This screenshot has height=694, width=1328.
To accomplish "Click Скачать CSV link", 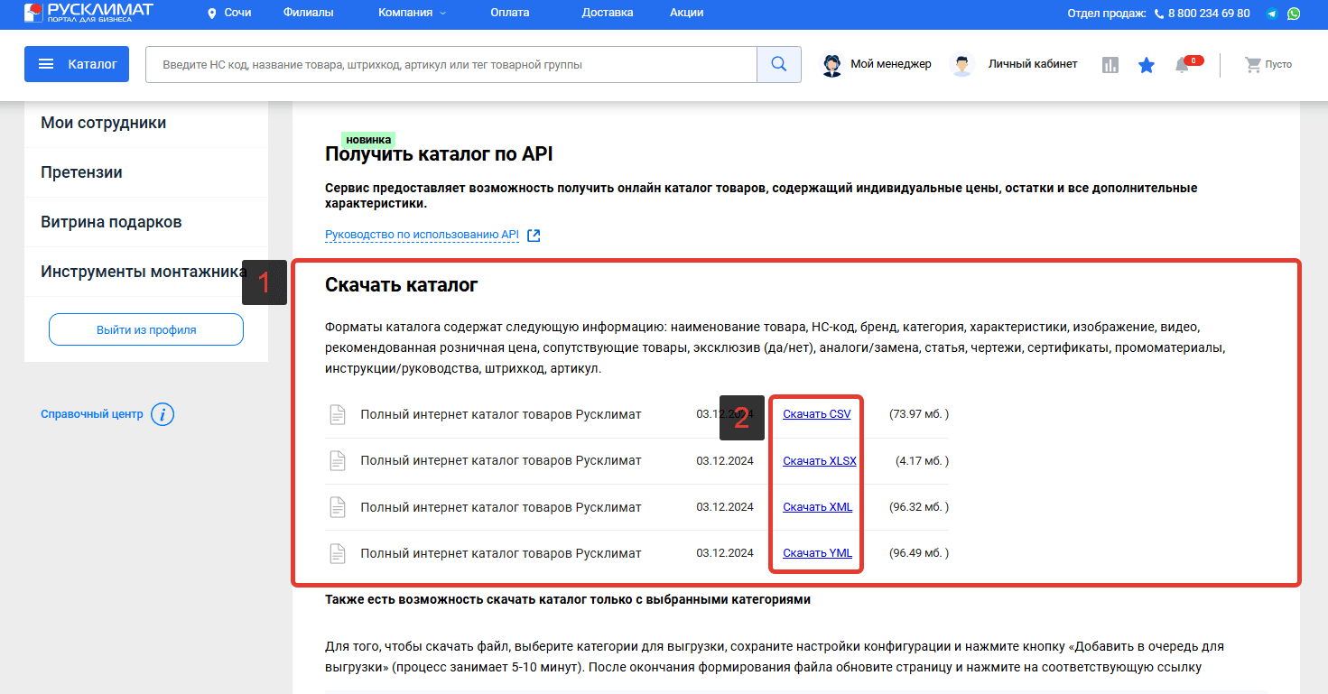I will pyautogui.click(x=817, y=414).
